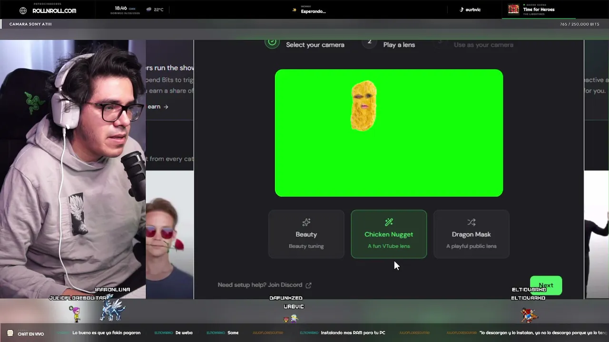Click the green Next button
609x342 pixels.
(x=546, y=285)
